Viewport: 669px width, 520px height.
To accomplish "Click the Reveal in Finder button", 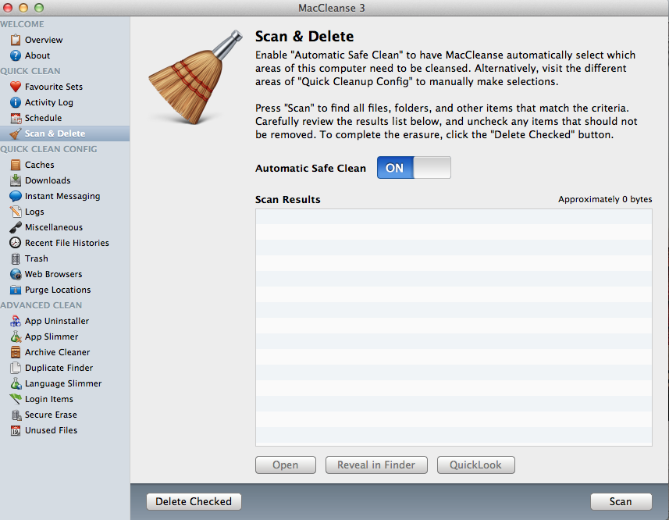I will 376,465.
